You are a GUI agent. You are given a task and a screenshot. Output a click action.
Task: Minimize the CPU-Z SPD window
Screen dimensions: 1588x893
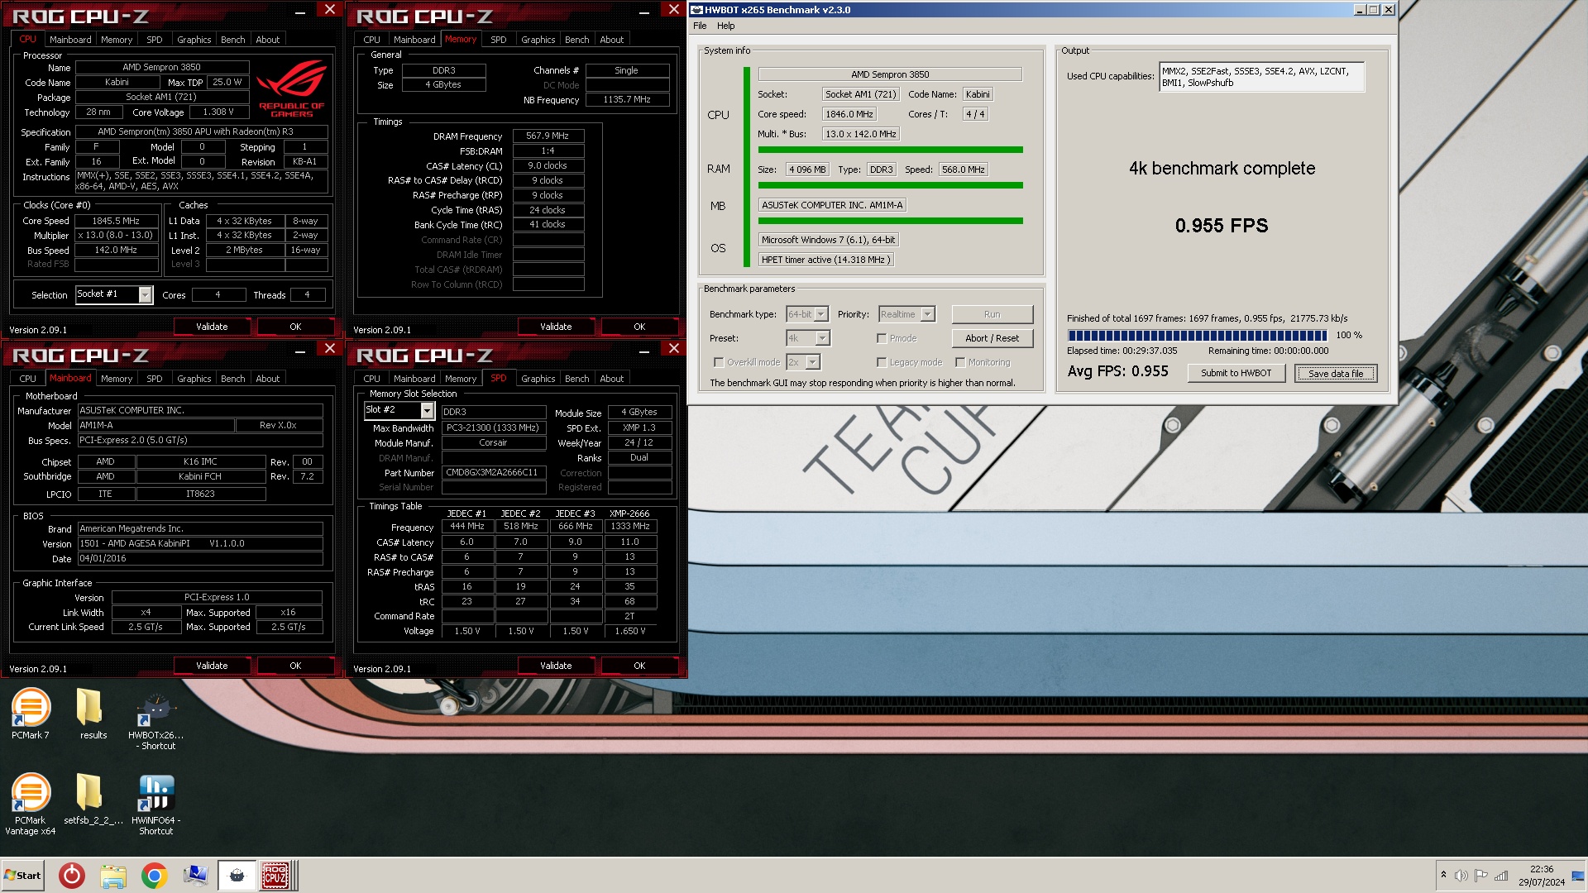coord(644,351)
